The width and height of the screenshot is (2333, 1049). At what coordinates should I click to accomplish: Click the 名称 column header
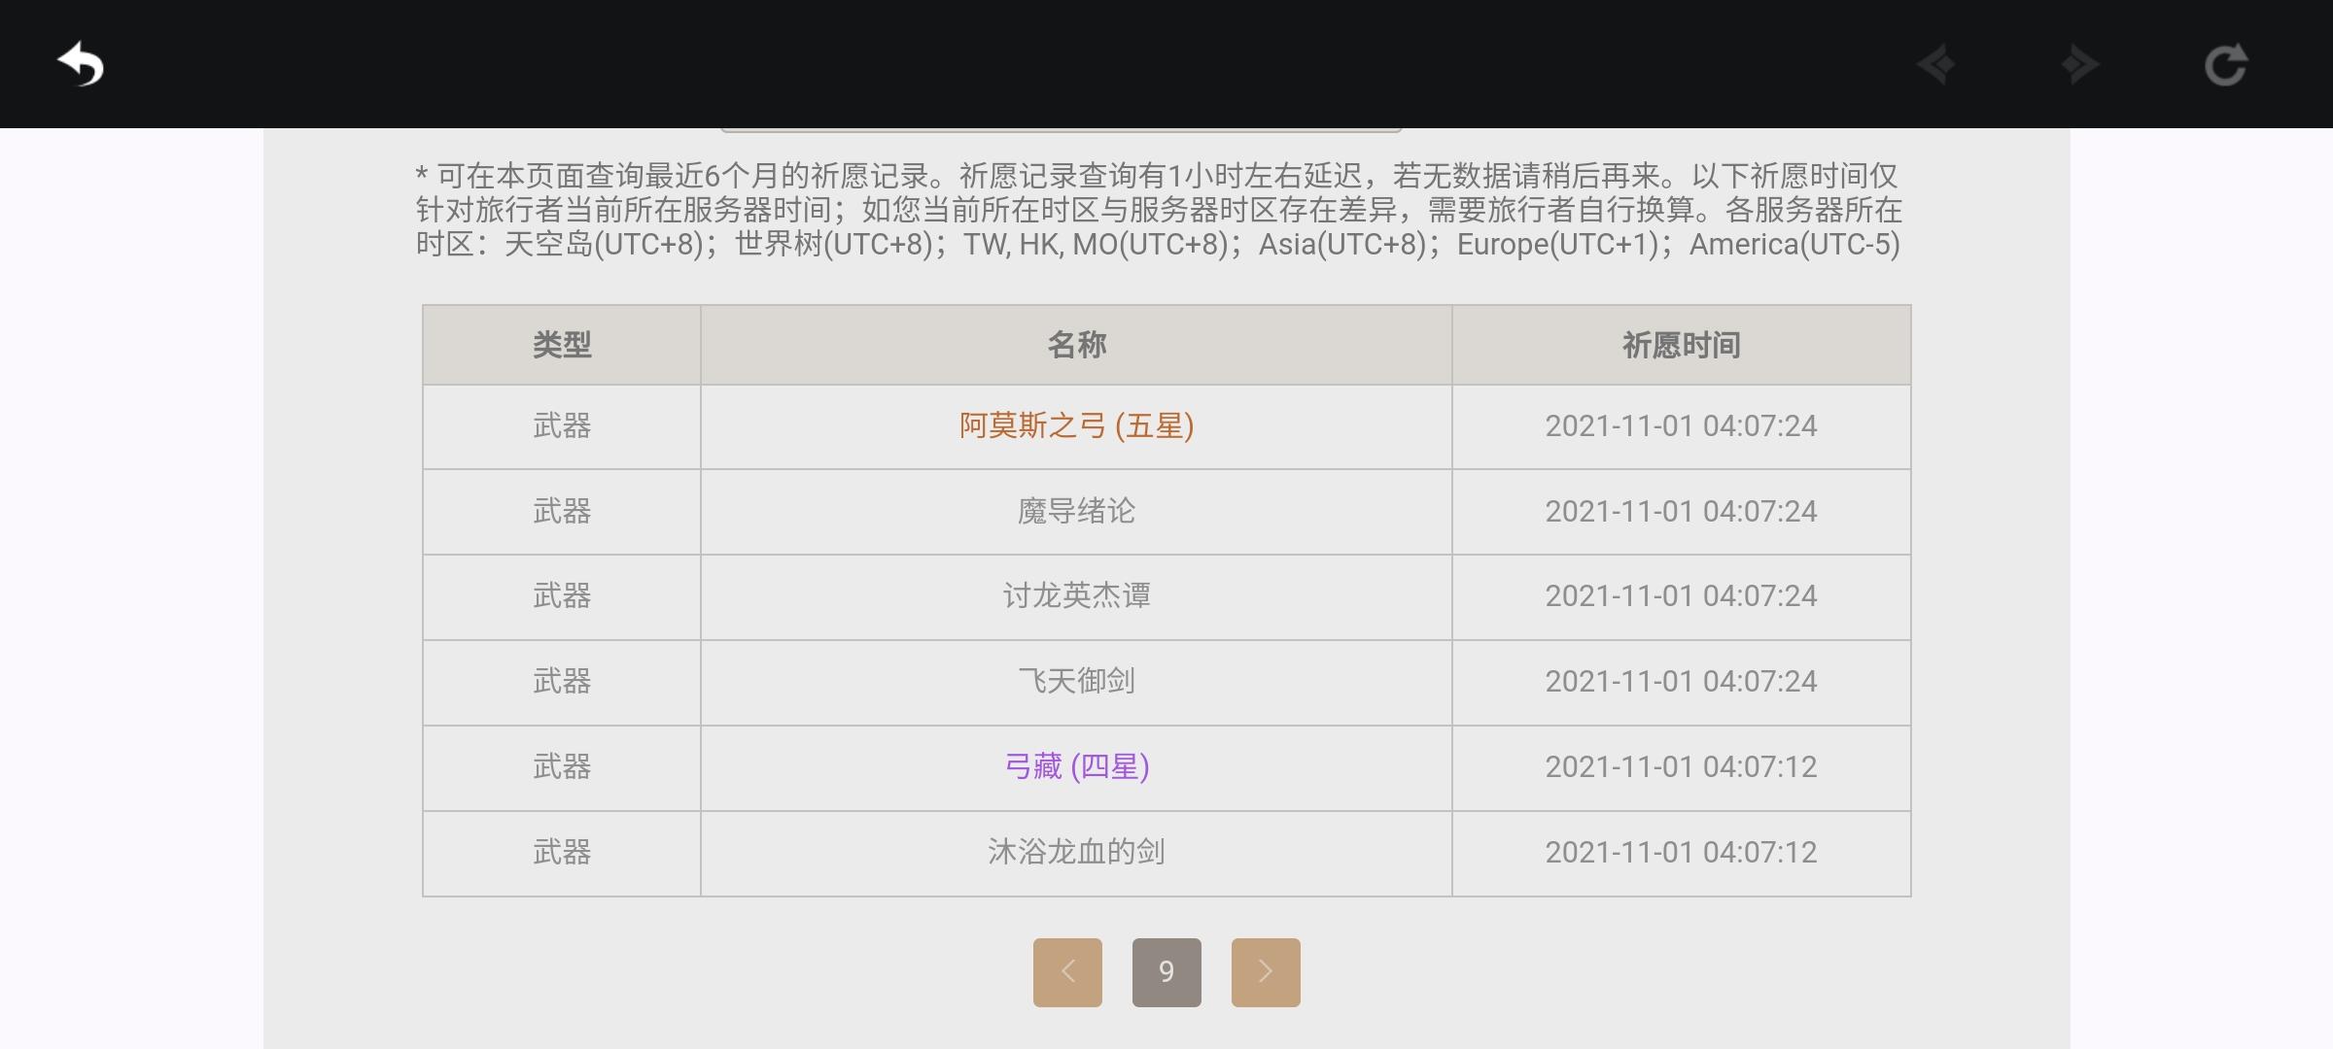(1076, 345)
